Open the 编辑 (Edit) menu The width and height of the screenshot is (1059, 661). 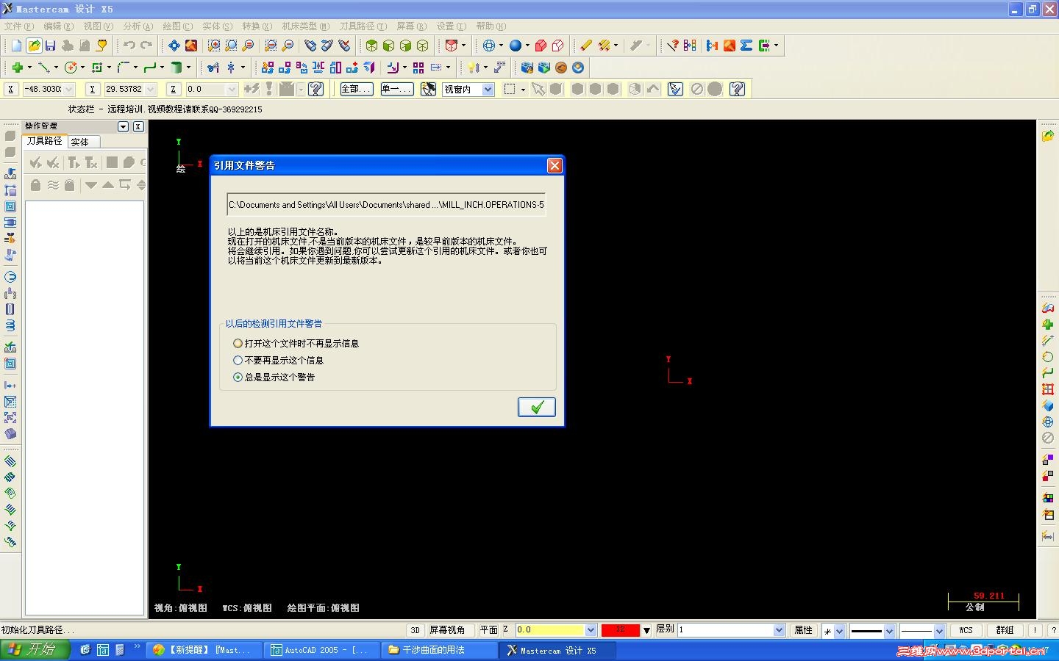(x=58, y=26)
